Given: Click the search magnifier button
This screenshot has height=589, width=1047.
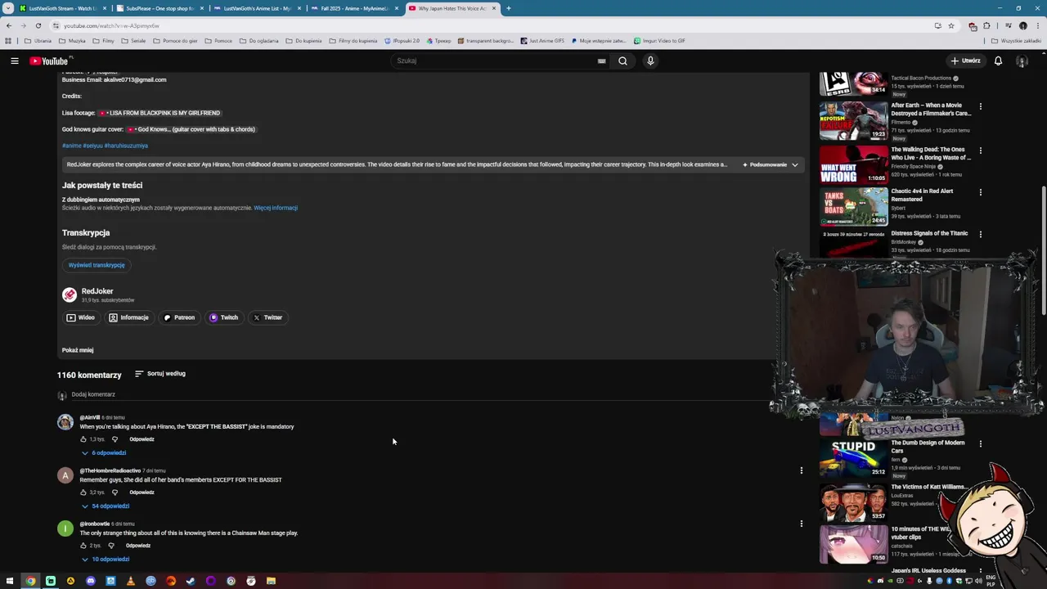Looking at the screenshot, I should pyautogui.click(x=622, y=61).
